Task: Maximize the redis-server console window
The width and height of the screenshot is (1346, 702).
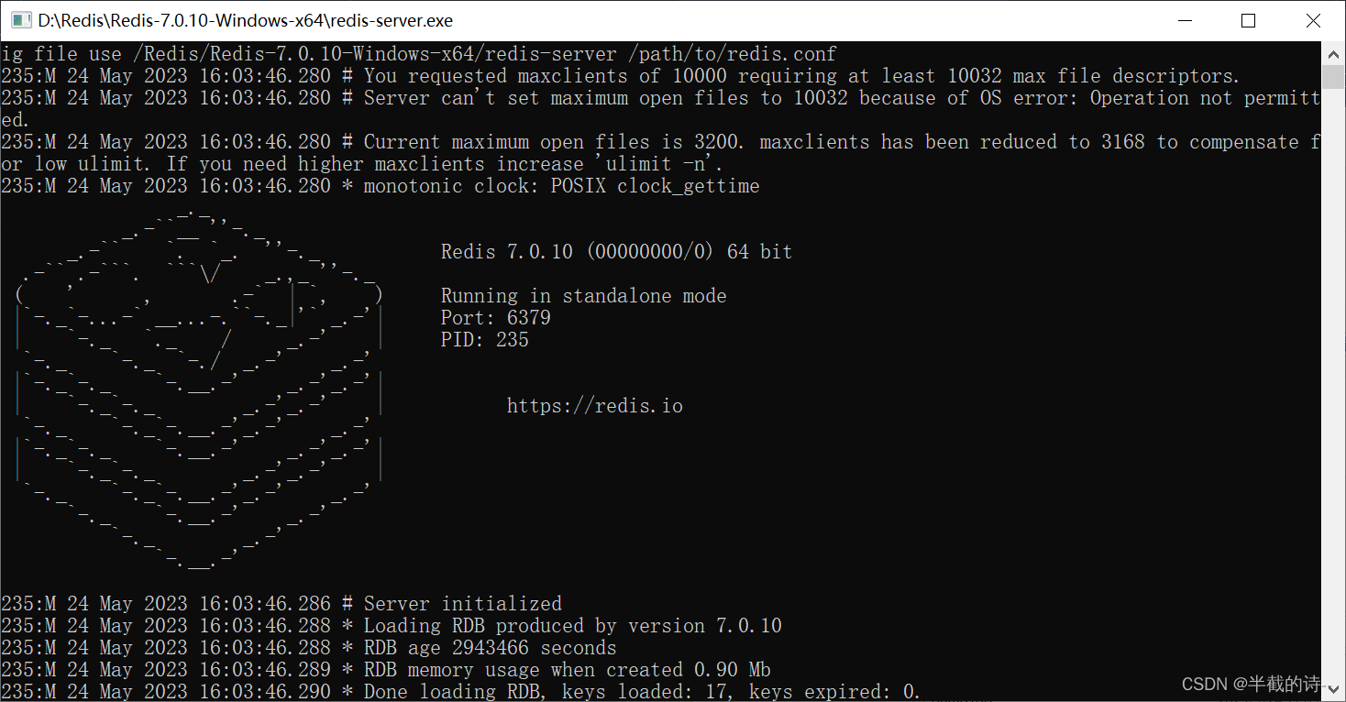Action: click(x=1248, y=19)
